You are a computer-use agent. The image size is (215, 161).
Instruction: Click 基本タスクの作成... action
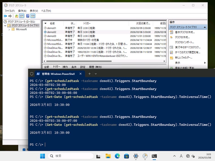pyautogui.click(x=185, y=32)
